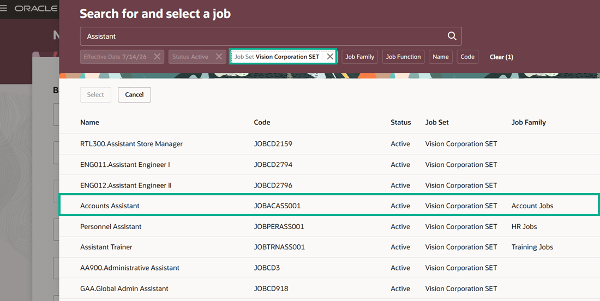The width and height of the screenshot is (600, 301).
Task: Click the Status column header
Action: 401,122
